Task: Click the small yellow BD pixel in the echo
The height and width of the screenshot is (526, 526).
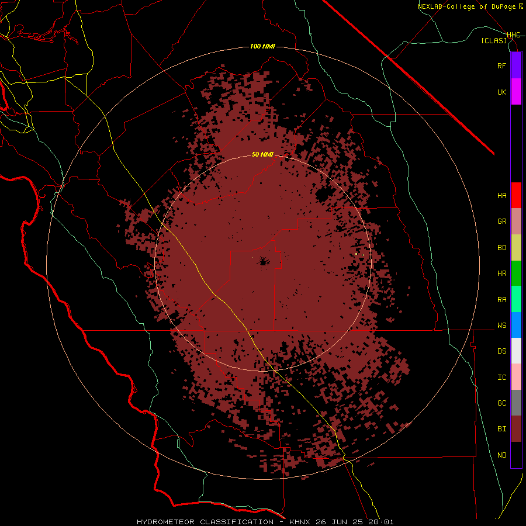Action: coord(357,254)
